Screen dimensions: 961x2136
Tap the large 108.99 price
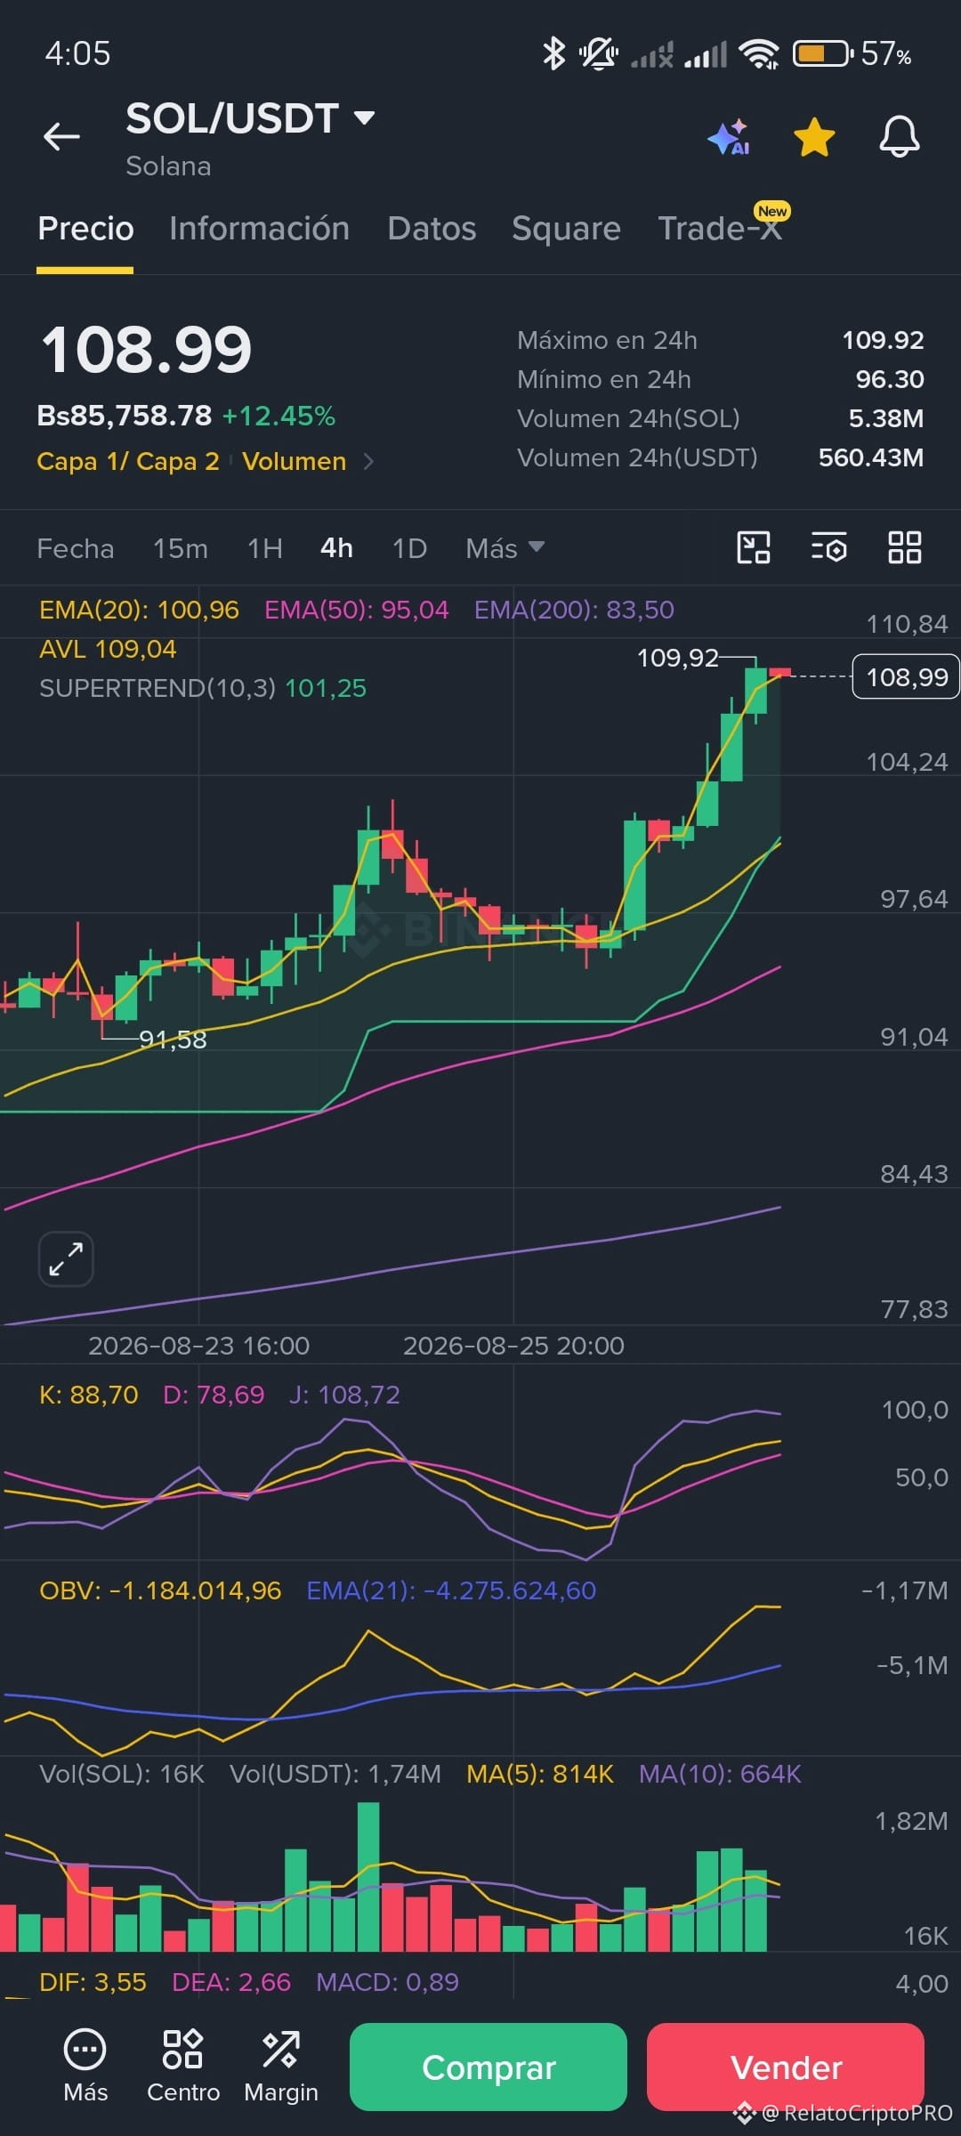(x=147, y=349)
